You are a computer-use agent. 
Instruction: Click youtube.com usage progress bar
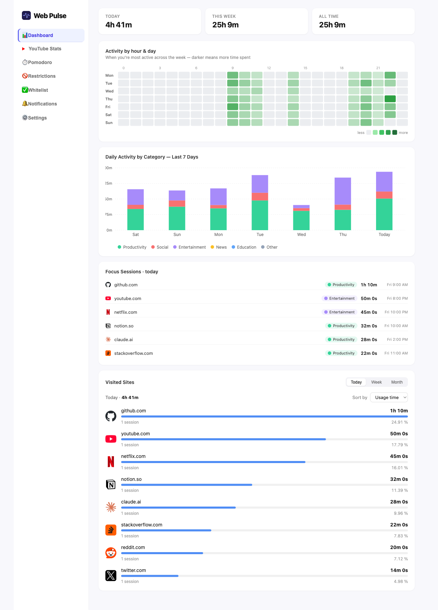265,439
